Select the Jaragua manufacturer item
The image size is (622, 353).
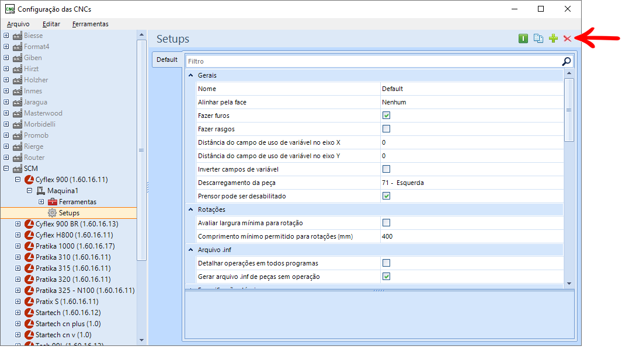click(x=35, y=102)
